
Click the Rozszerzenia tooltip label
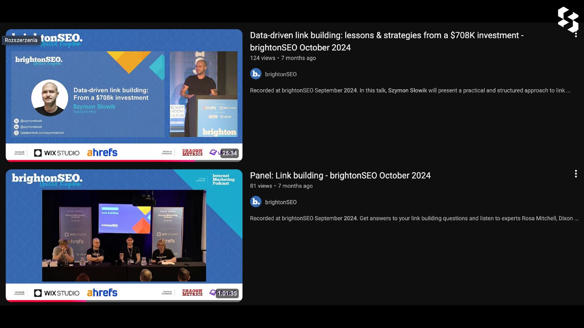21,40
